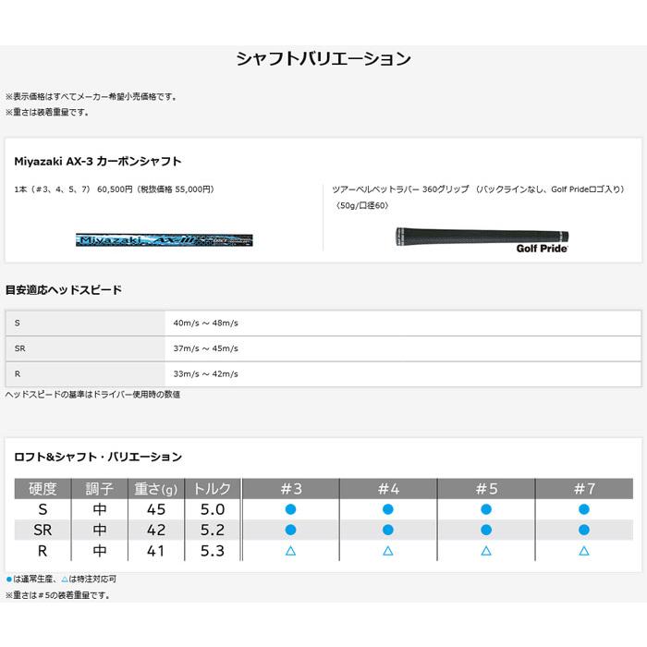Click the #3 column header
This screenshot has height=647, width=647.
point(291,489)
